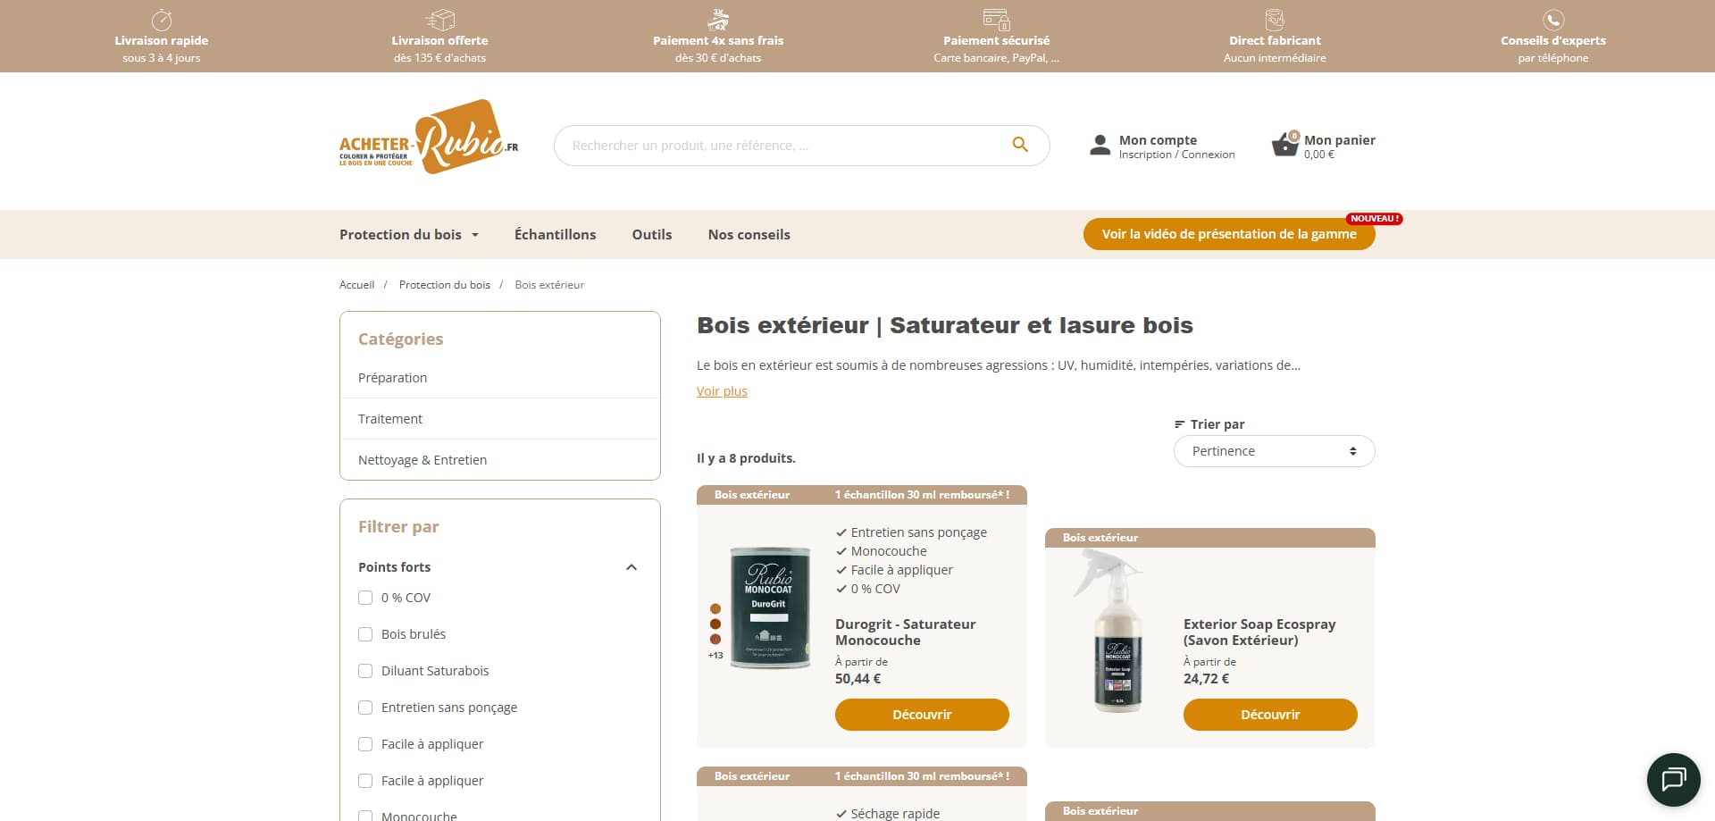1715x821 pixels.
Task: Tick the Bois brulés filter
Action: tap(365, 634)
